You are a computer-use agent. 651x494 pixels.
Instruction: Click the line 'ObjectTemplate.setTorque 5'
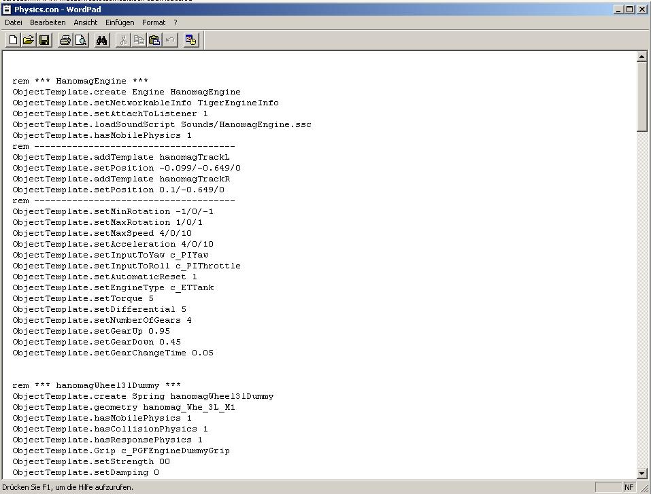[x=83, y=298]
